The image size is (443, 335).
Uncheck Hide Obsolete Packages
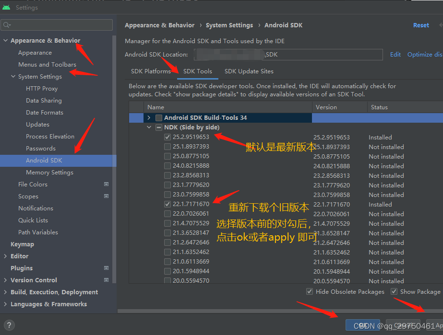(x=310, y=291)
